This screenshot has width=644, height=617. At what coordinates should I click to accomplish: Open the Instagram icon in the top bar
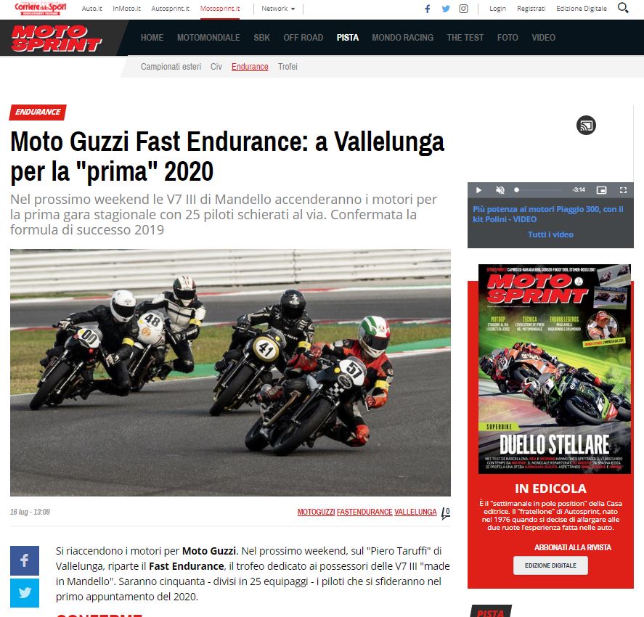click(x=463, y=9)
